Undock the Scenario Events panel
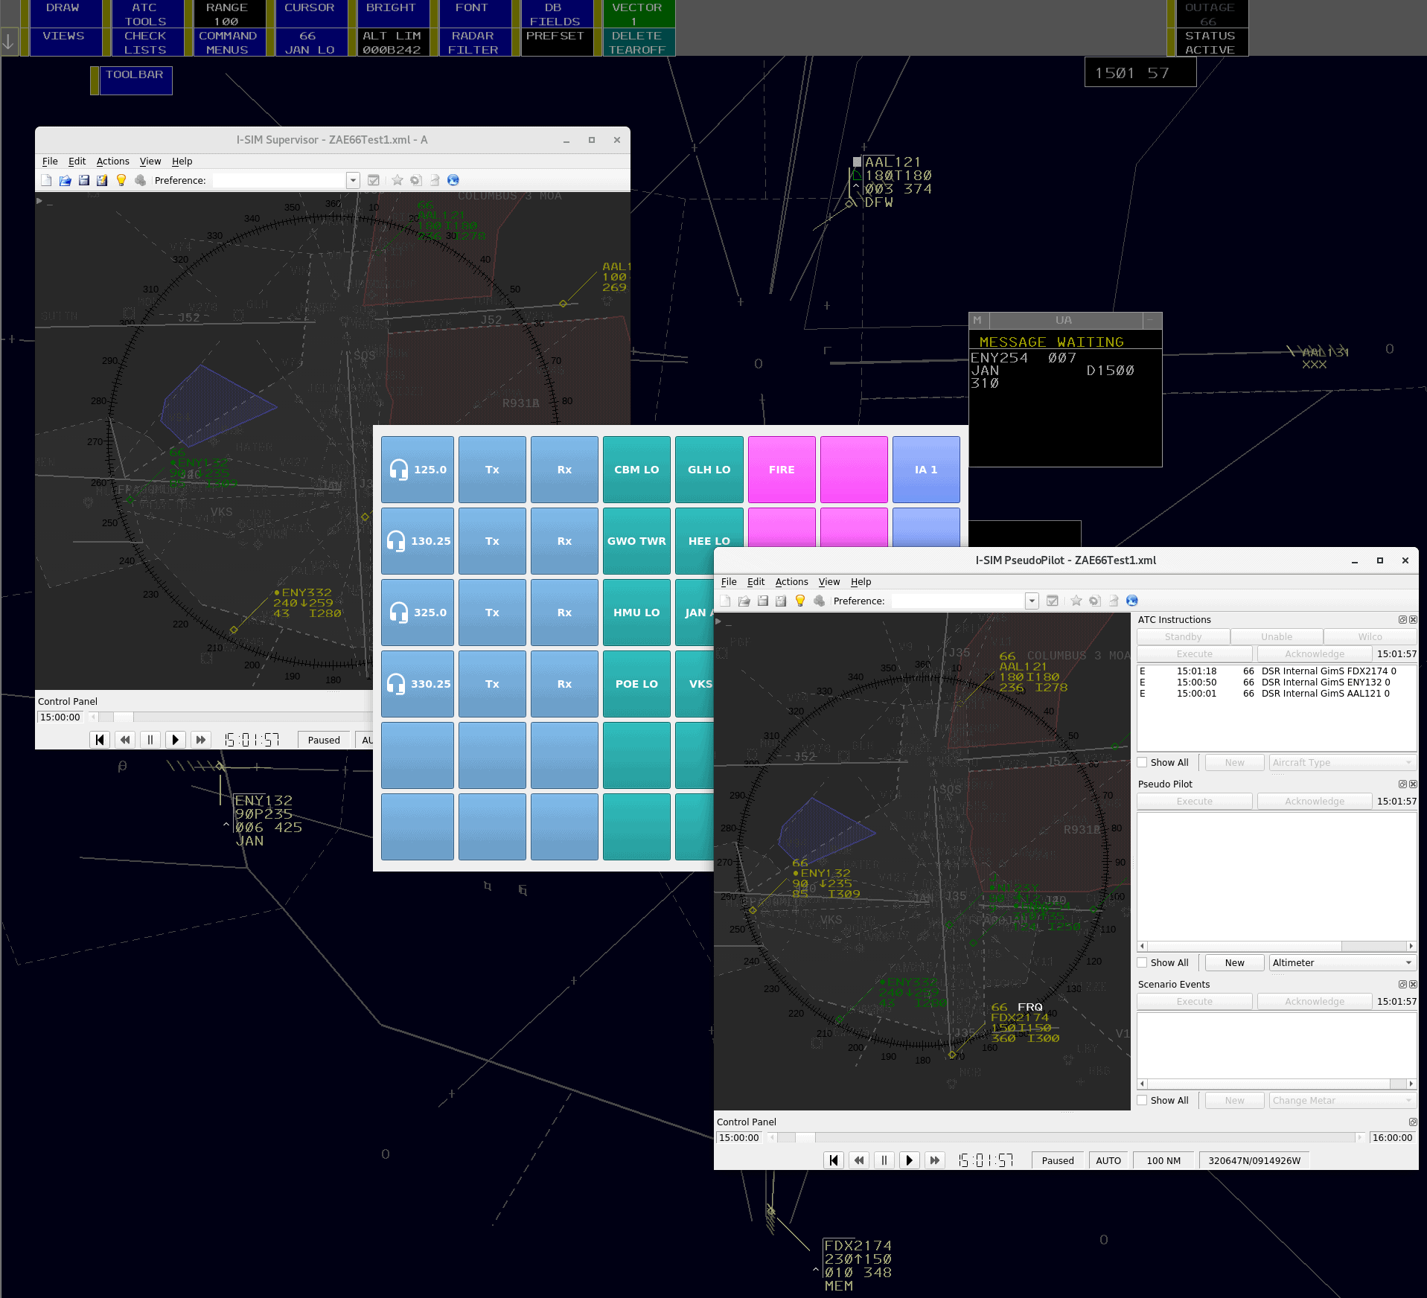 pyautogui.click(x=1402, y=985)
